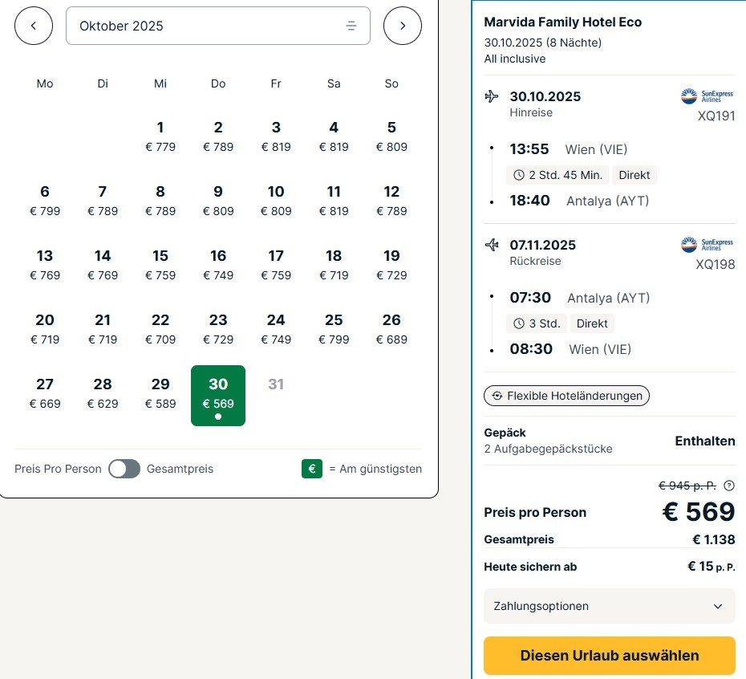Click the clock icon by 2 Std. 45 Min.

(x=518, y=175)
